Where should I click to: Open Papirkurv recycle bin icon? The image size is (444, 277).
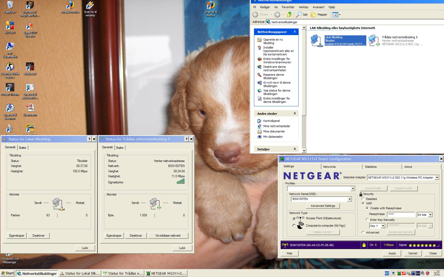pyautogui.click(x=10, y=7)
